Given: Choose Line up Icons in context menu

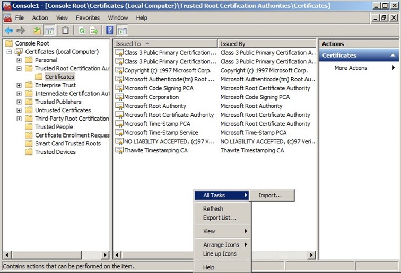Looking at the screenshot, I should pos(222,253).
